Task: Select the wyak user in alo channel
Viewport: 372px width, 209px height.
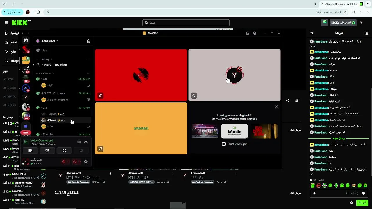Action: pos(66,114)
